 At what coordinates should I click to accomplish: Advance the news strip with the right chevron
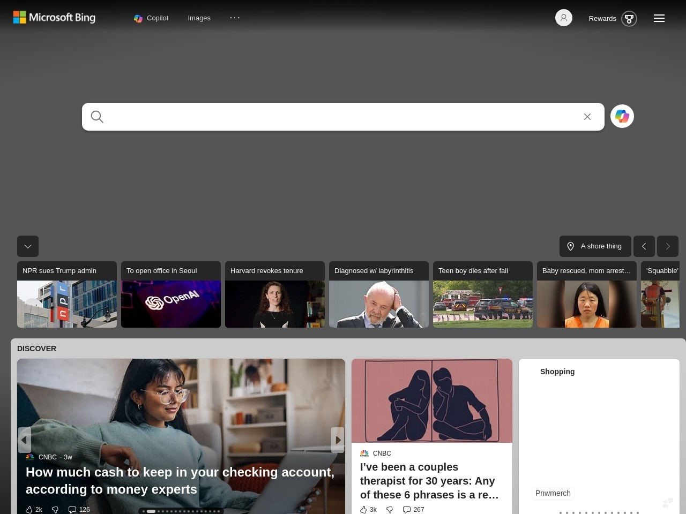(667, 246)
